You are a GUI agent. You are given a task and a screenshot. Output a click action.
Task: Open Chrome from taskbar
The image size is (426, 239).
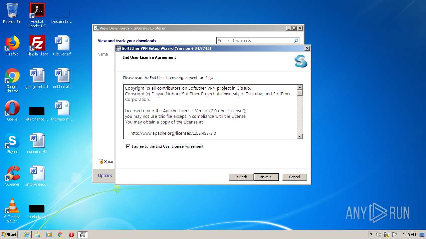pos(60,235)
